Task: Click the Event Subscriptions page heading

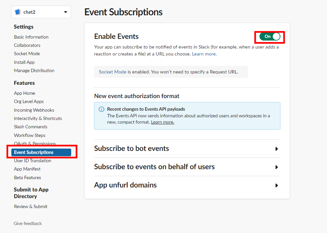Action: (x=123, y=12)
